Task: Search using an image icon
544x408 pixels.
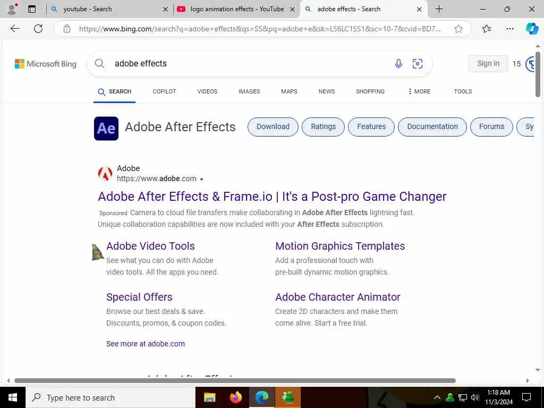Action: pyautogui.click(x=418, y=64)
